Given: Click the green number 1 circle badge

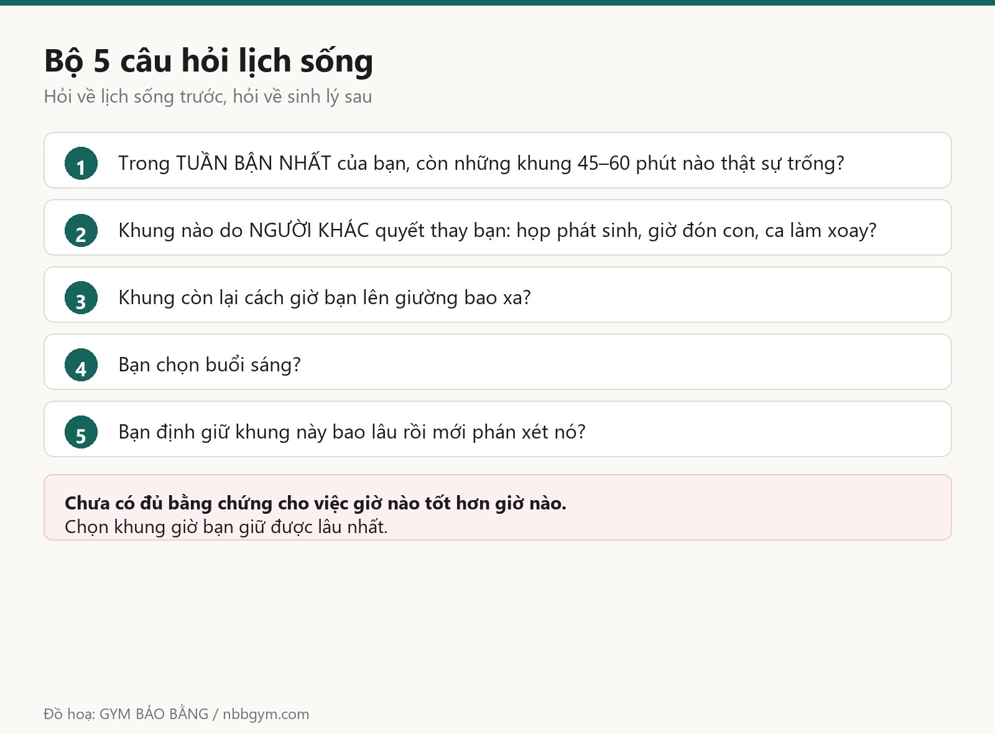Looking at the screenshot, I should click(81, 163).
